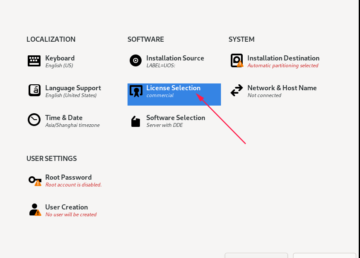The height and width of the screenshot is (258, 360).
Task: Click the Network & Host Name arrows icon
Action: (x=237, y=91)
